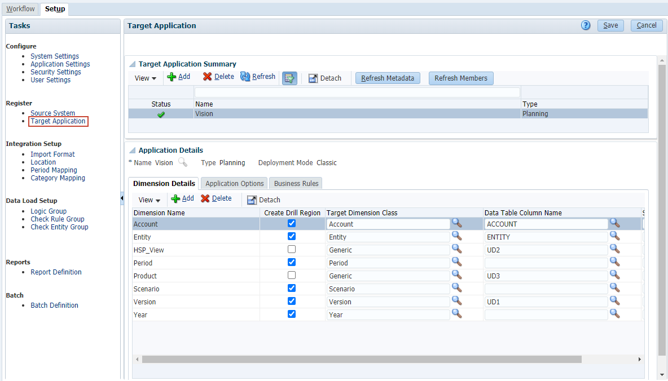Click the red X Delete icon in Target Application Summary
This screenshot has width=668, height=381.
[x=208, y=77]
